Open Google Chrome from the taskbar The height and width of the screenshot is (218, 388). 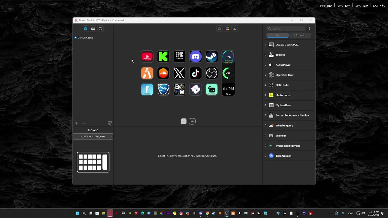[207, 213]
